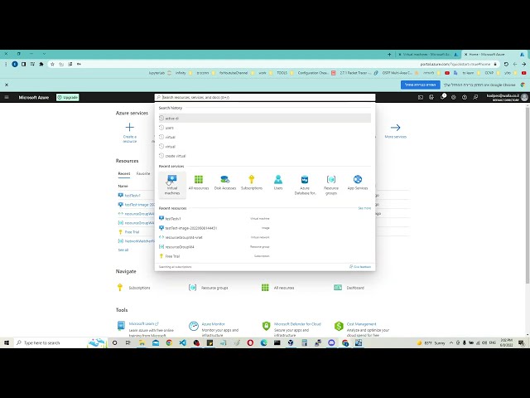Image resolution: width=530 pixels, height=398 pixels.
Task: Open the Azure portal hamburger menu
Action: coord(7,97)
